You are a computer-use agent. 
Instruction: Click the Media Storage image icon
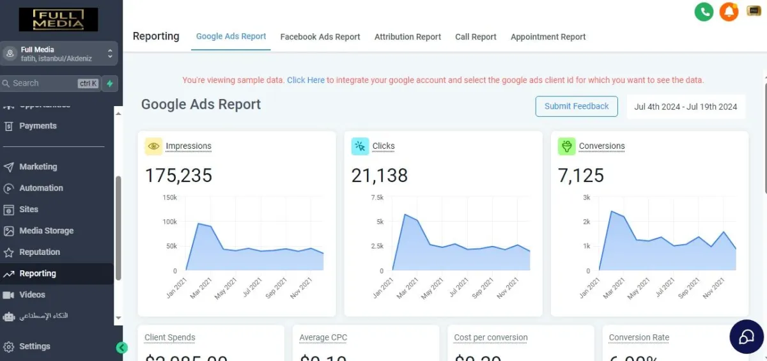click(8, 231)
